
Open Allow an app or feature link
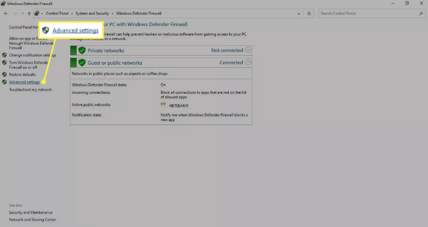click(31, 43)
